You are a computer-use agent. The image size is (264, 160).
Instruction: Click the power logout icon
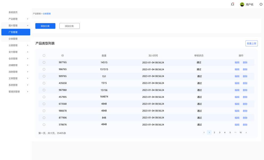click(x=261, y=4)
